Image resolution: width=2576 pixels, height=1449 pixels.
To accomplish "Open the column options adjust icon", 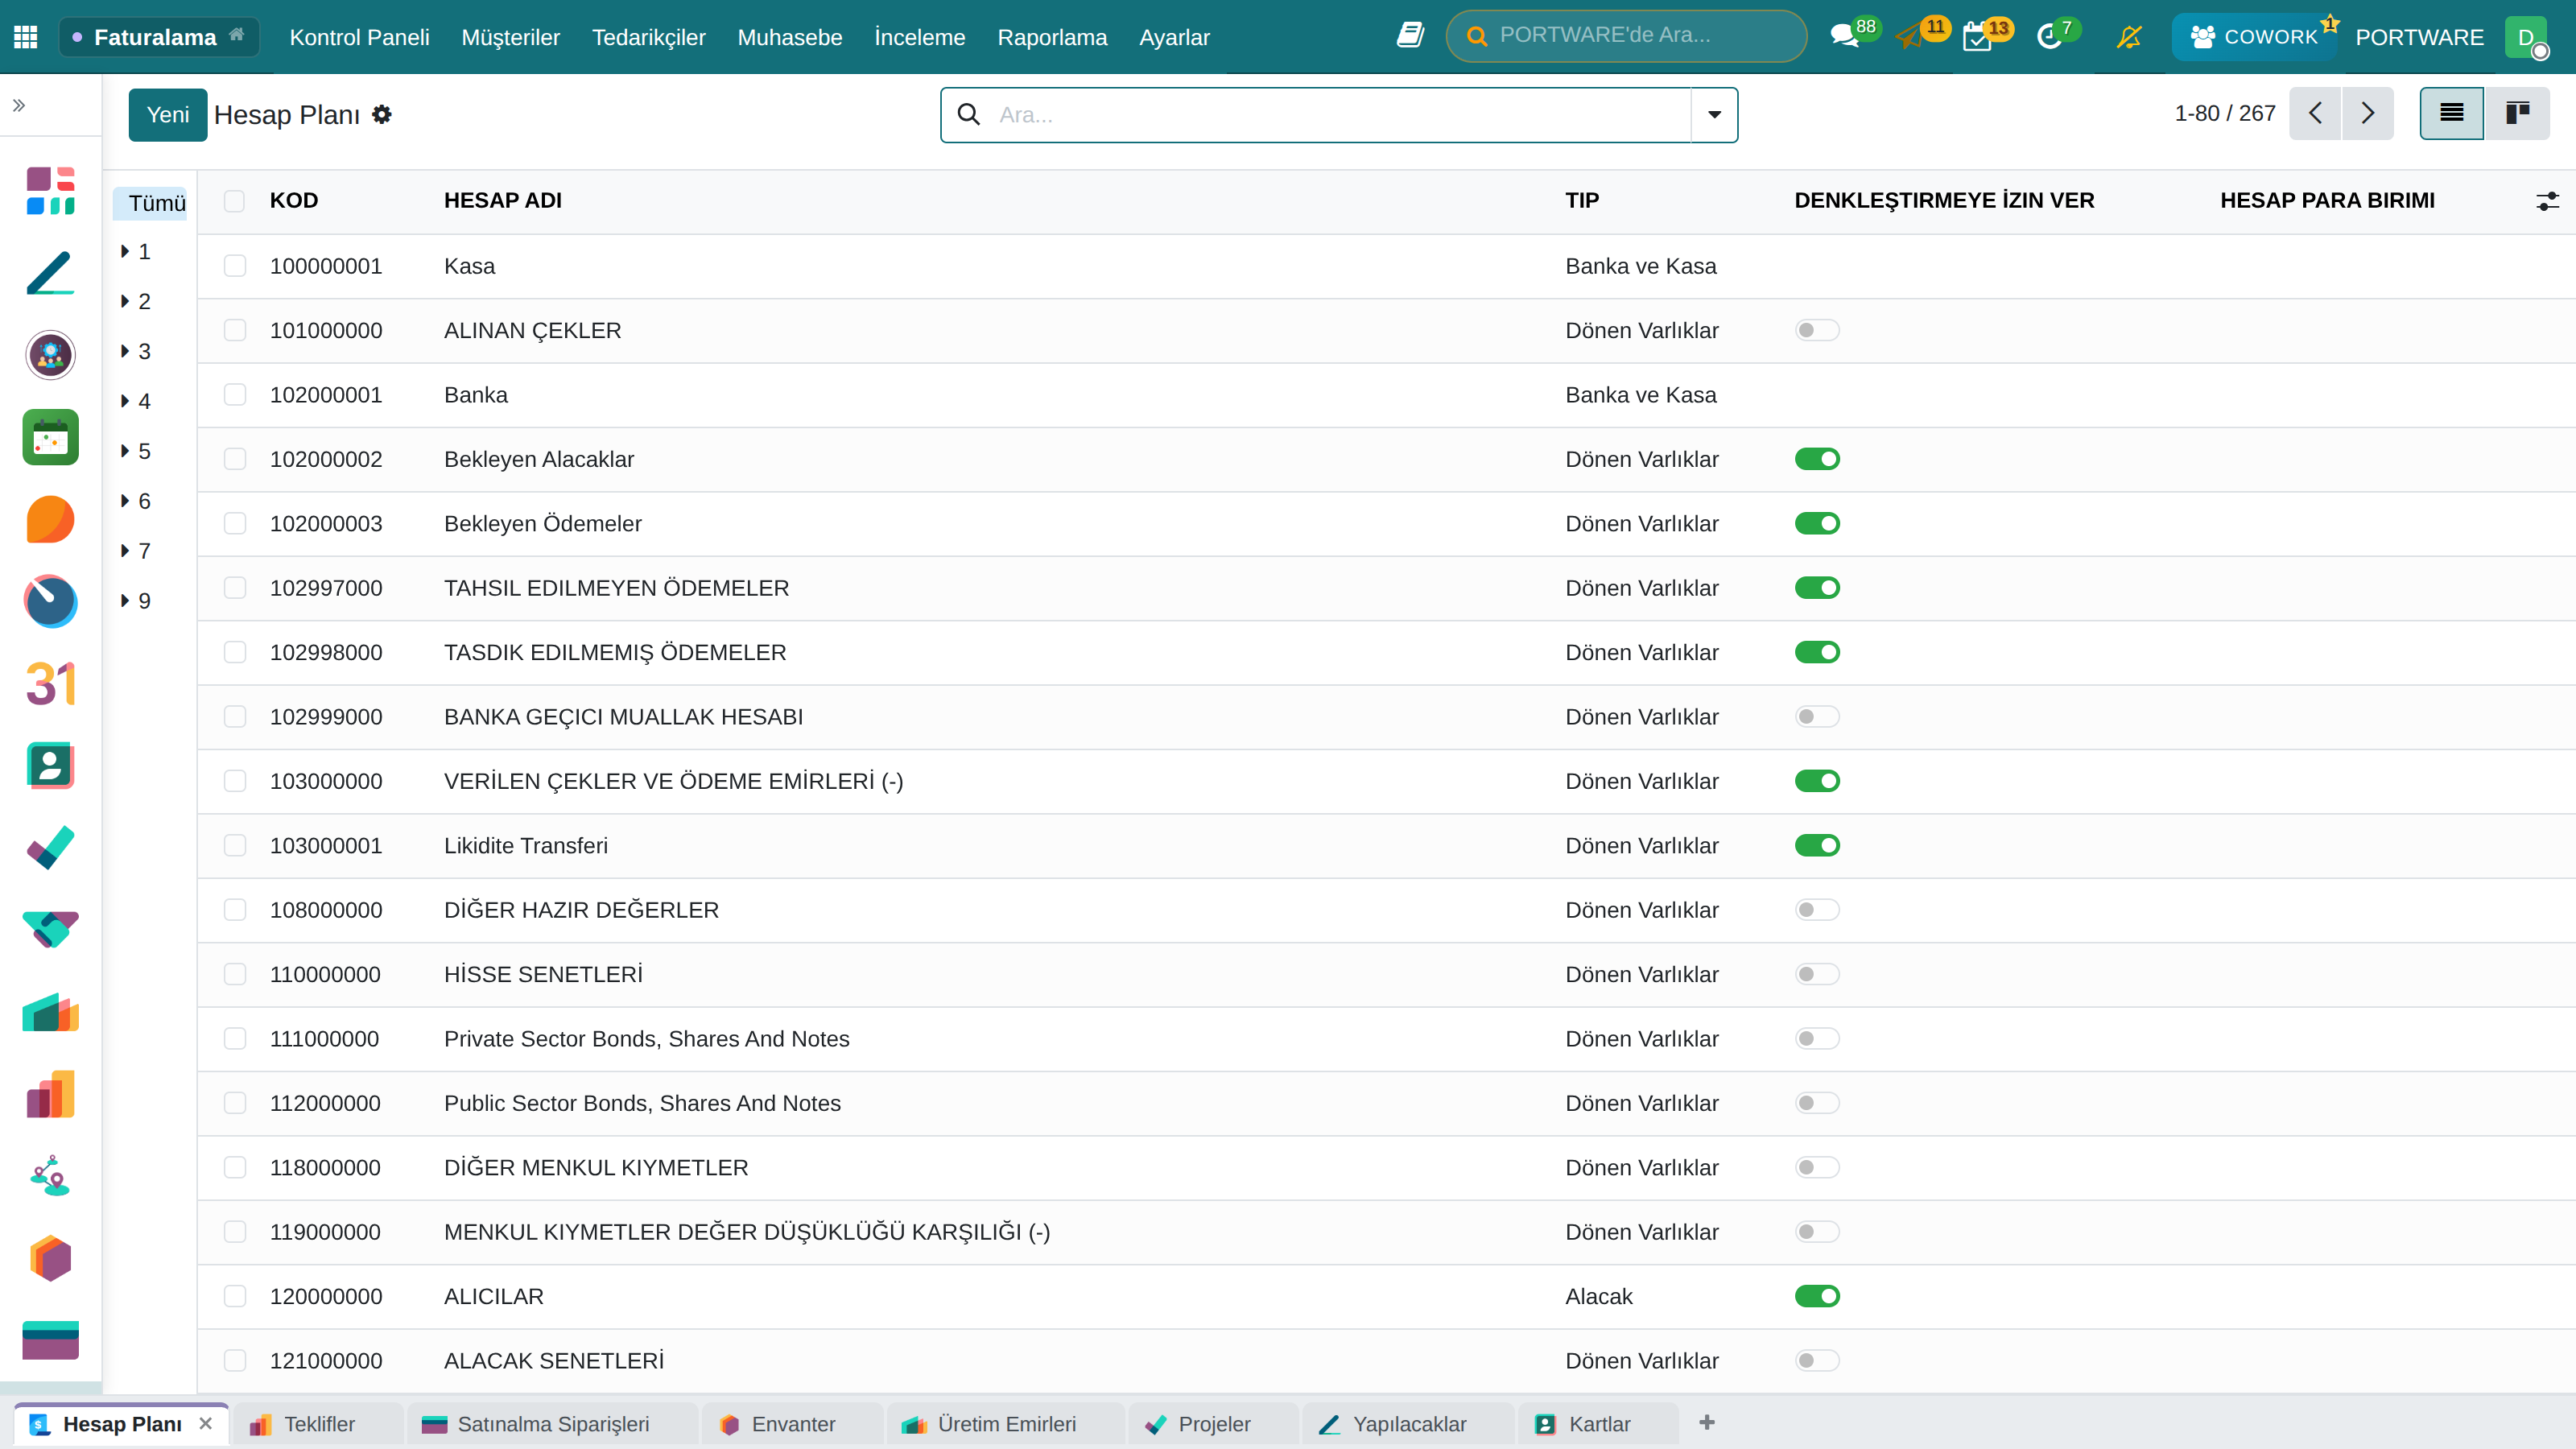I will pyautogui.click(x=2547, y=201).
